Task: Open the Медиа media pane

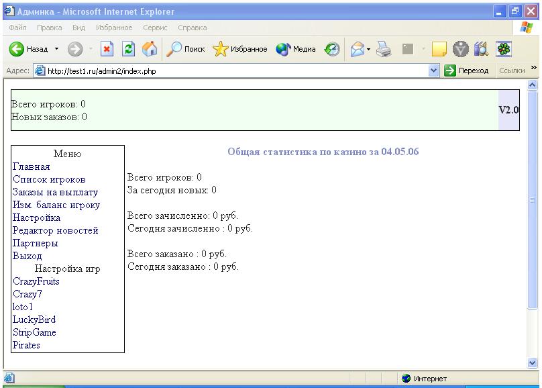Action: point(296,49)
